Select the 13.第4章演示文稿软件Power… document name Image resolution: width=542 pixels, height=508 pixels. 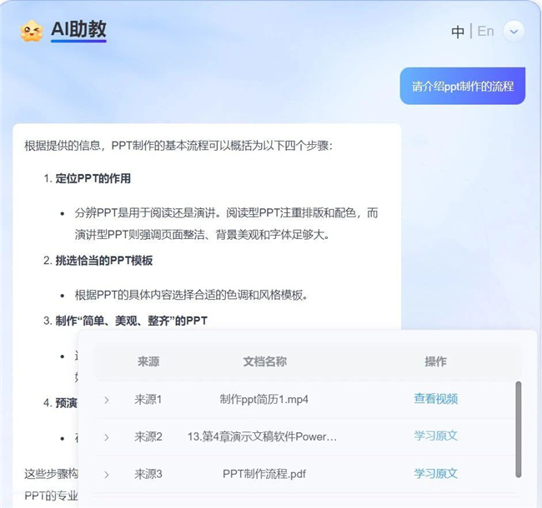[x=263, y=436]
